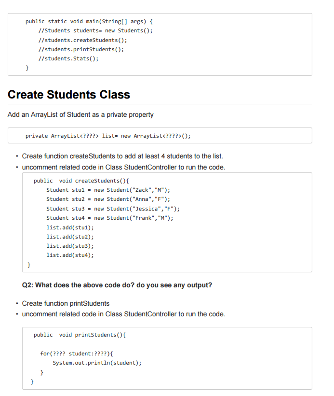The height and width of the screenshot is (396, 334).
Task: Click the private ArrayList declaration code line
Action: click(108, 136)
